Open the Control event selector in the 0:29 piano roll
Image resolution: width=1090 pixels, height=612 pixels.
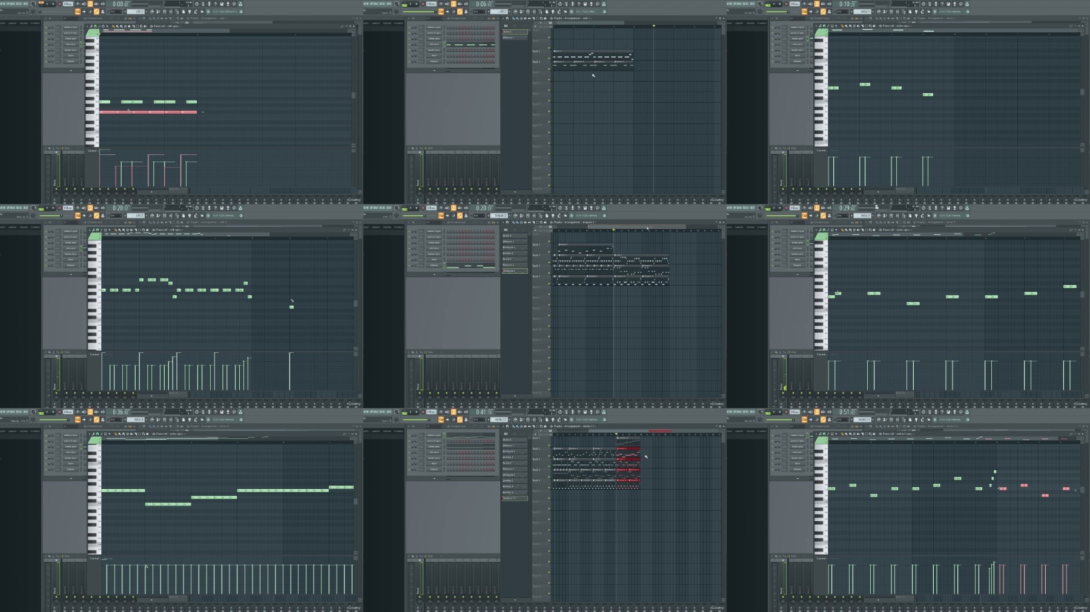pos(822,354)
